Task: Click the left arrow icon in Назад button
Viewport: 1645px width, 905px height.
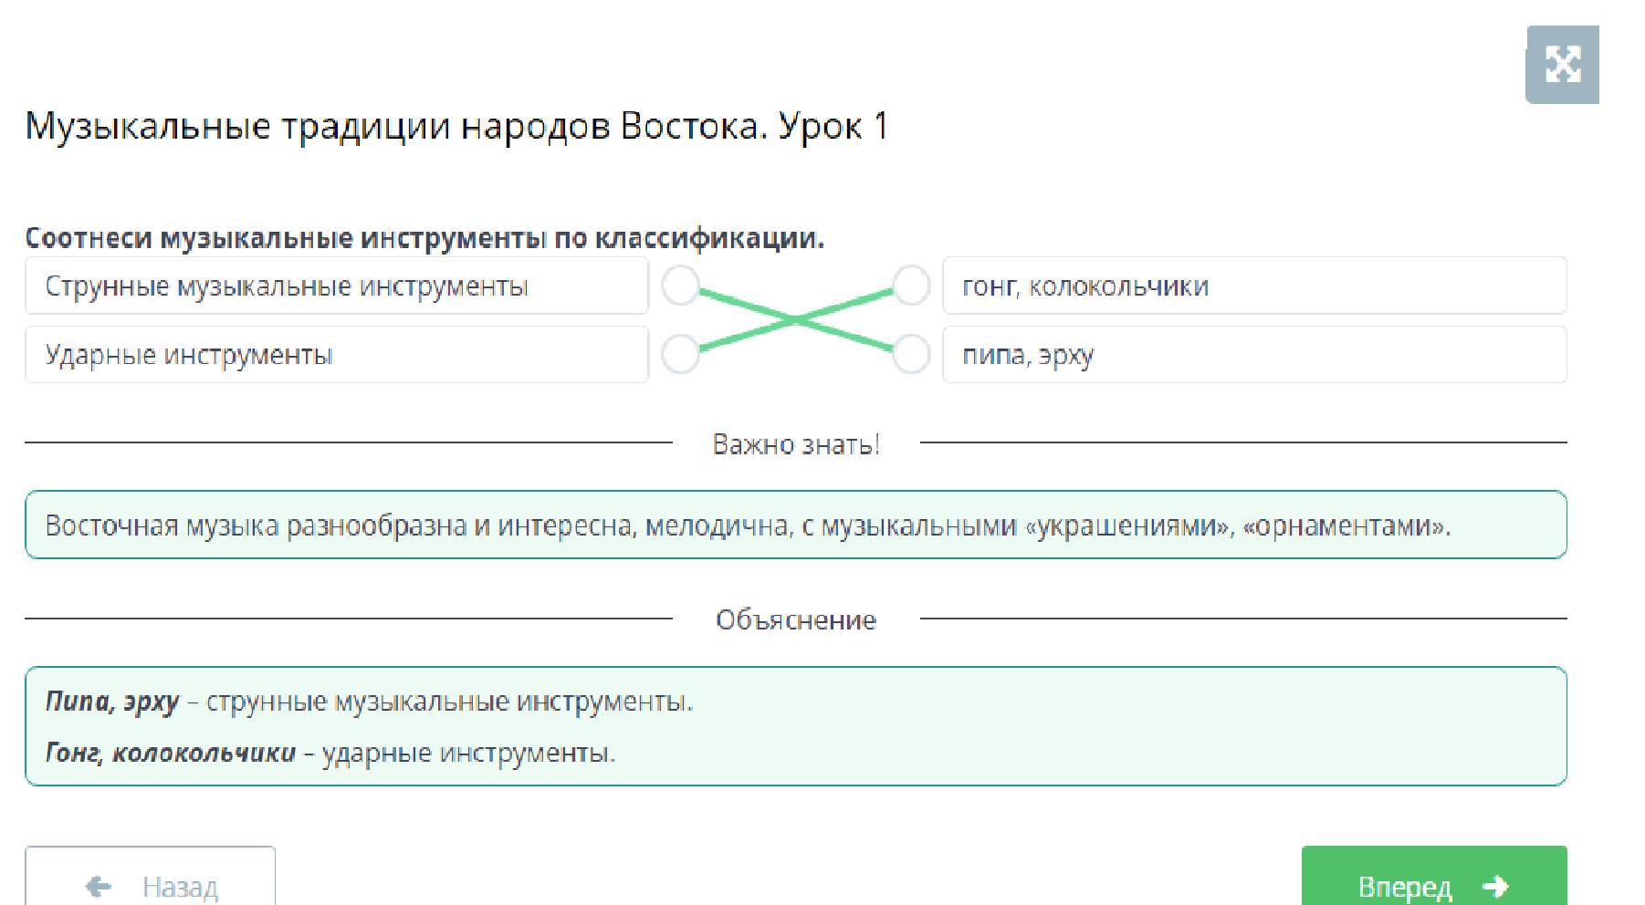Action: point(99,886)
